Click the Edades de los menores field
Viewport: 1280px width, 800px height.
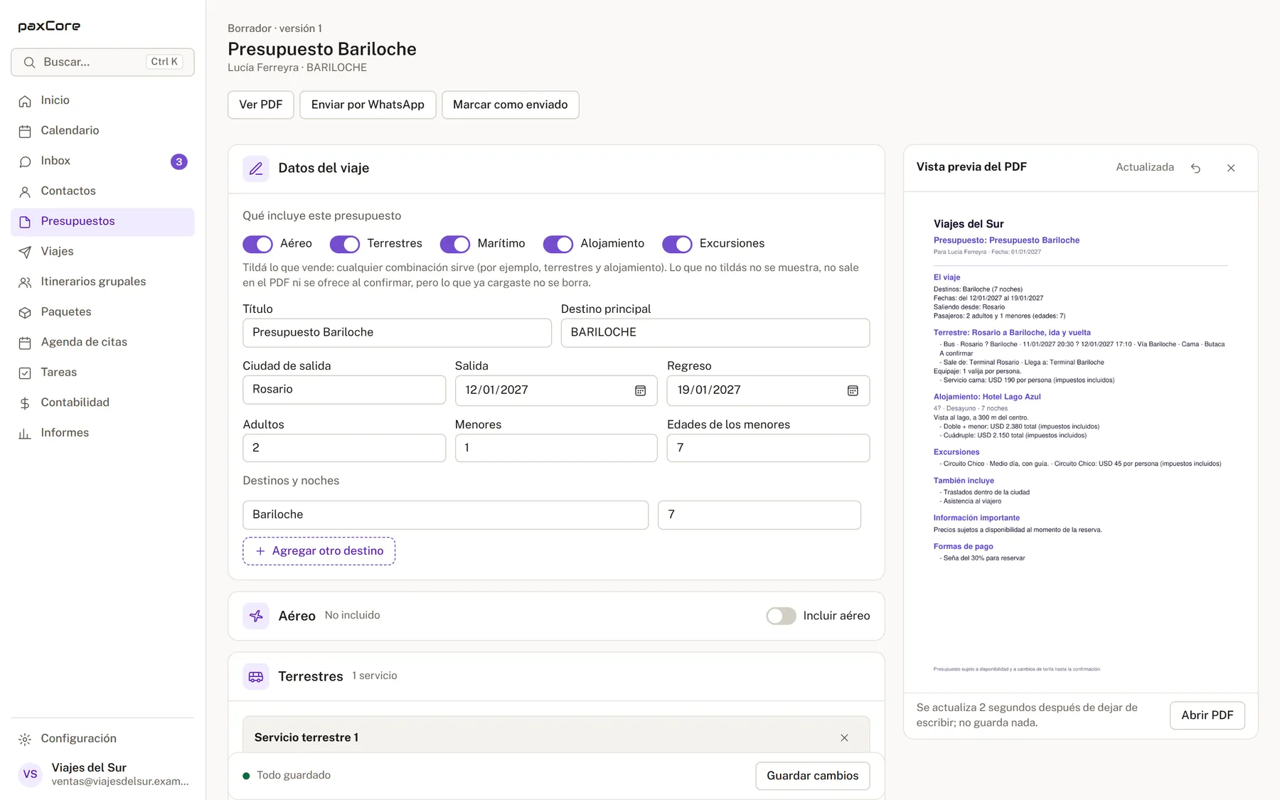pos(768,448)
